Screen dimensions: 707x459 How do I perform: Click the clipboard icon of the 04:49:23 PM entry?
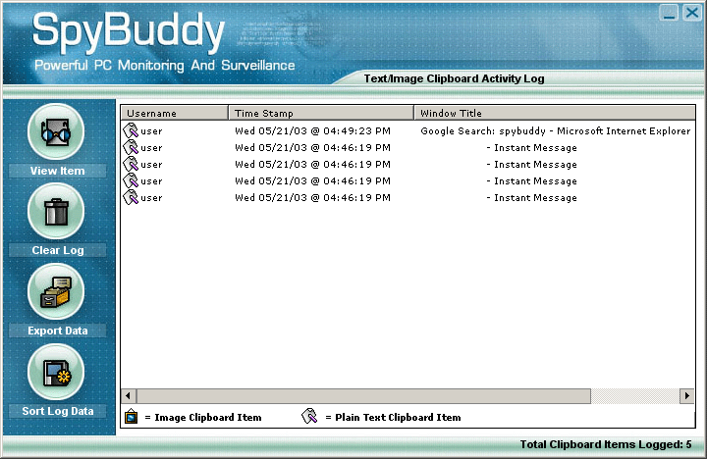(x=131, y=130)
